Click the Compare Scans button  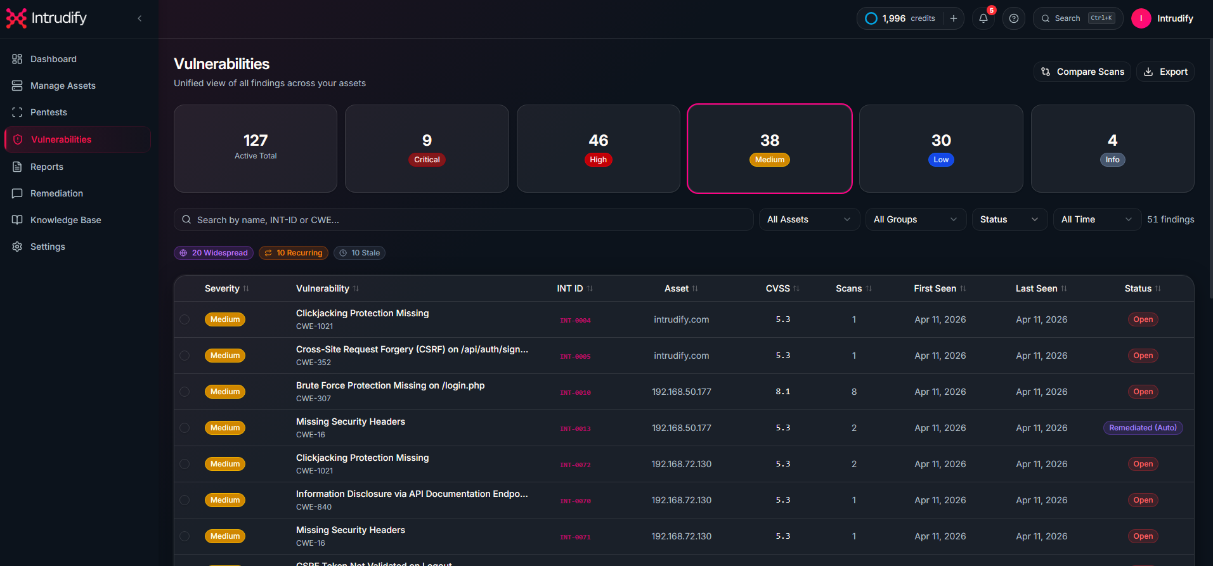click(x=1082, y=72)
